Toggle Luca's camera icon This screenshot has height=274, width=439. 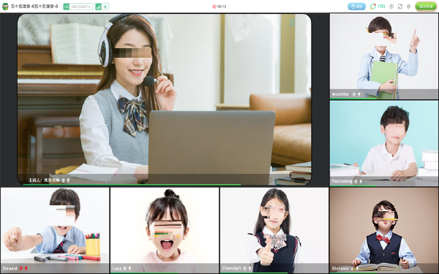point(124,268)
